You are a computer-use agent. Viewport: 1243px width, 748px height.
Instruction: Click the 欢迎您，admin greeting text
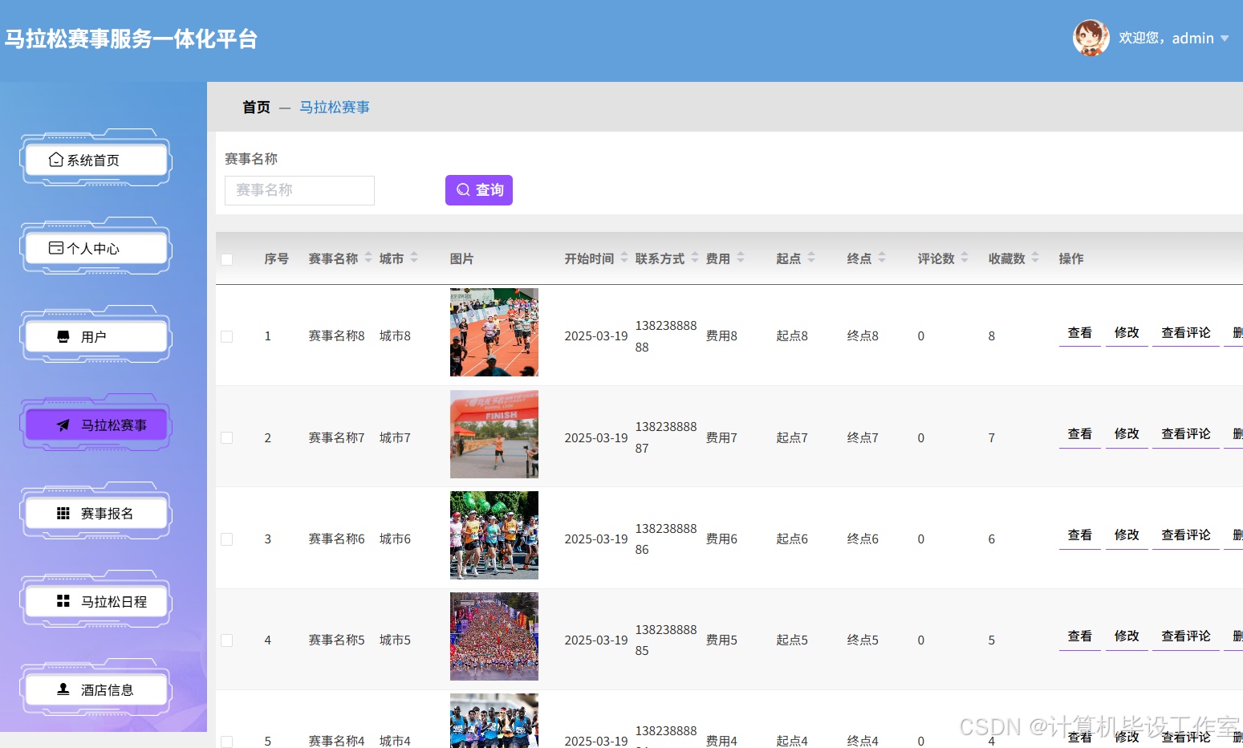tap(1166, 39)
